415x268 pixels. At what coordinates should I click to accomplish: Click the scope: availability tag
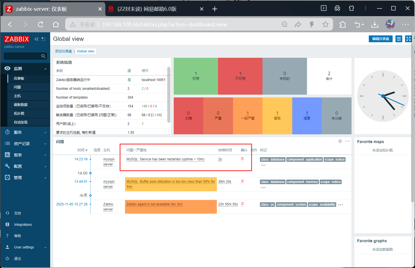tap(322, 205)
